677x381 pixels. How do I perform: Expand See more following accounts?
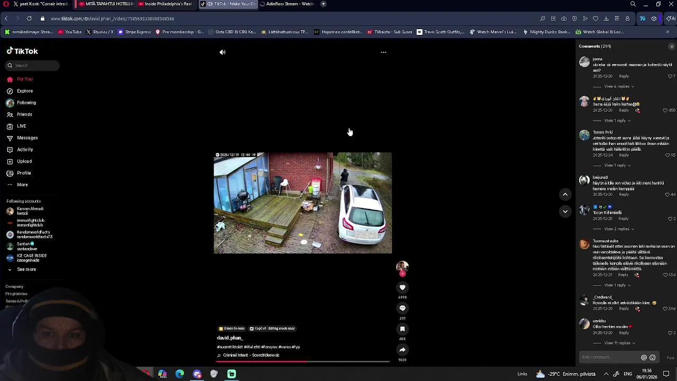tap(22, 269)
